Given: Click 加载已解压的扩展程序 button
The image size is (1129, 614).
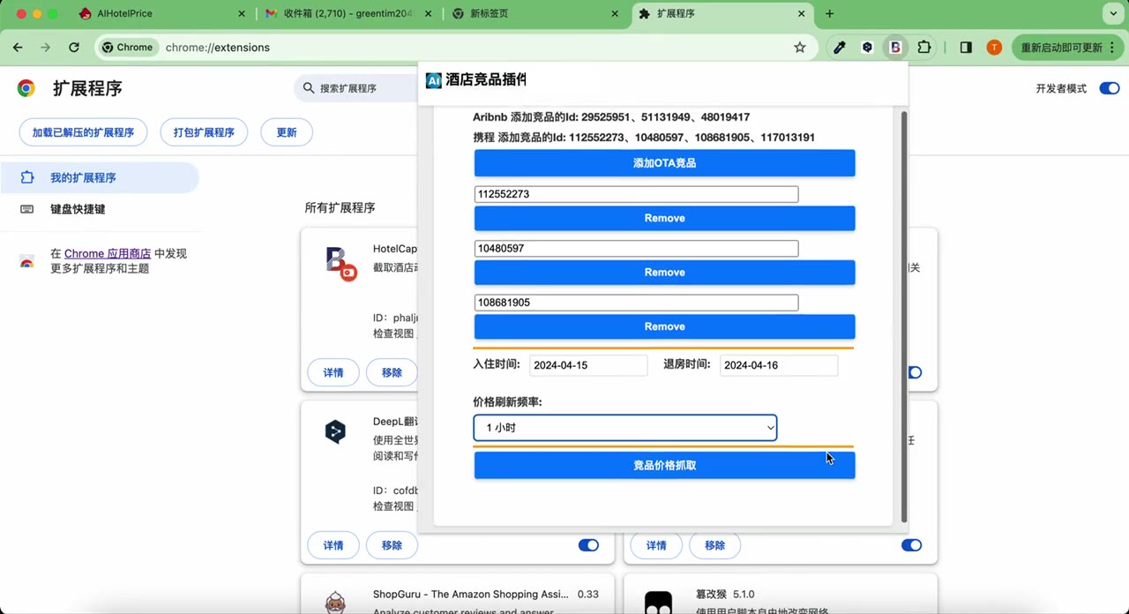Looking at the screenshot, I should pos(83,132).
